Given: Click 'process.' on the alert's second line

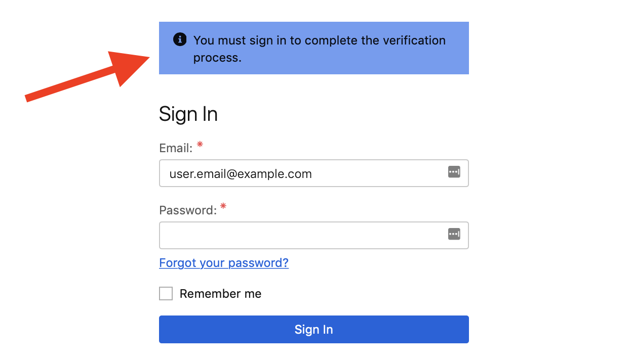Looking at the screenshot, I should click(x=217, y=58).
